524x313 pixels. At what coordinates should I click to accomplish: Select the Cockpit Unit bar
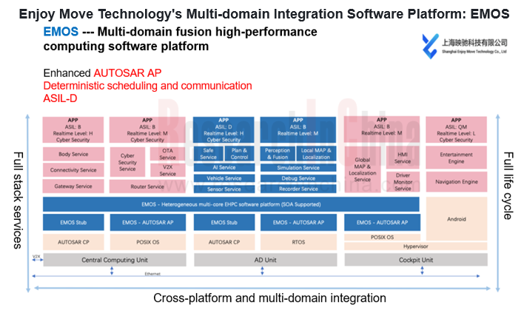(x=416, y=260)
